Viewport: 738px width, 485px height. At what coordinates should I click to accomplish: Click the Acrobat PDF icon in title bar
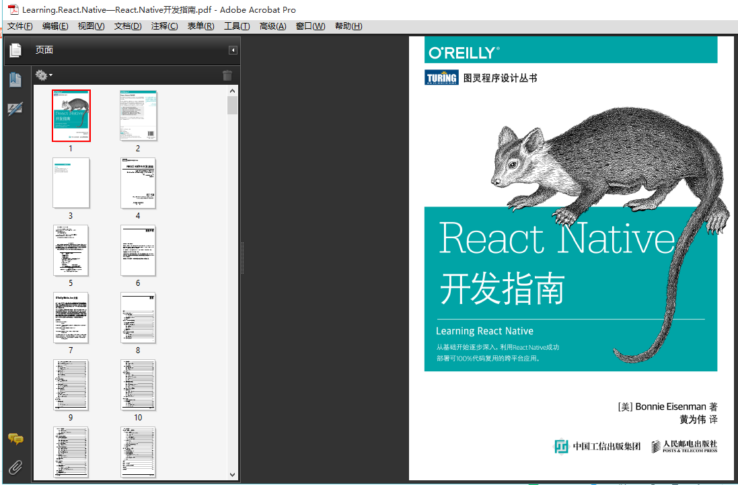click(13, 9)
